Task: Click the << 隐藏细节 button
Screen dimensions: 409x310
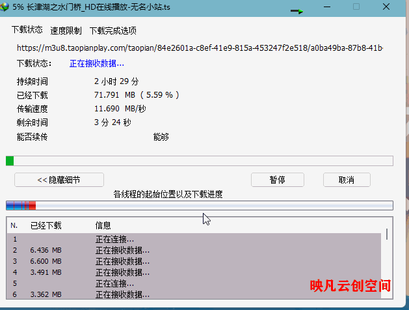Action: tap(59, 180)
